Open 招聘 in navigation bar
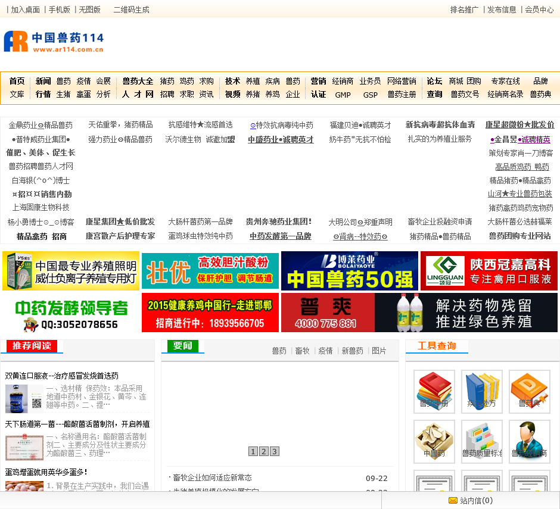 click(x=167, y=94)
